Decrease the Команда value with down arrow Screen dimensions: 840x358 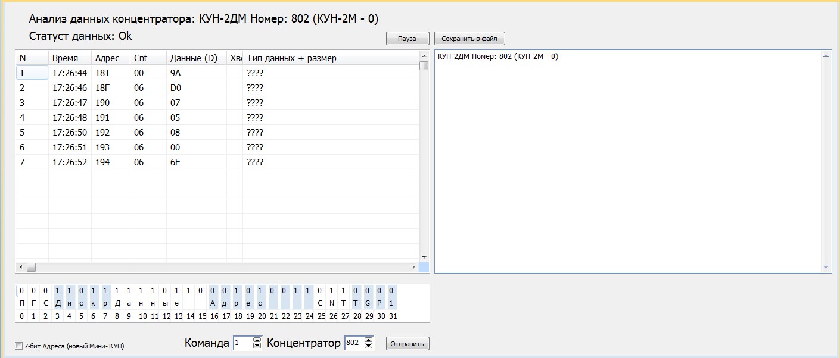[257, 346]
